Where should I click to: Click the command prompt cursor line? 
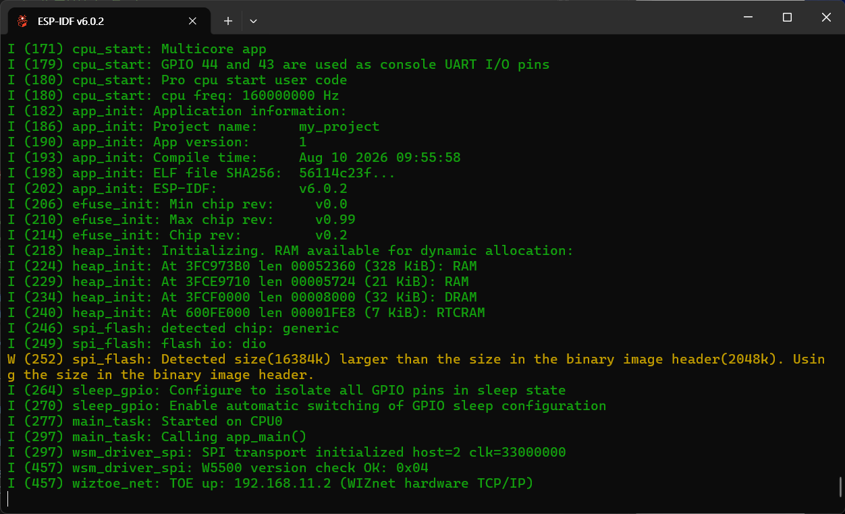click(8, 499)
